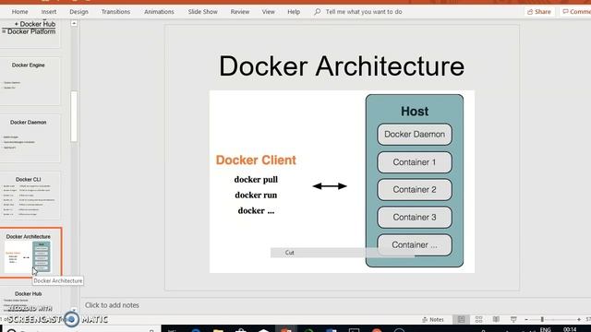Open the Review ribbon tab

point(240,12)
